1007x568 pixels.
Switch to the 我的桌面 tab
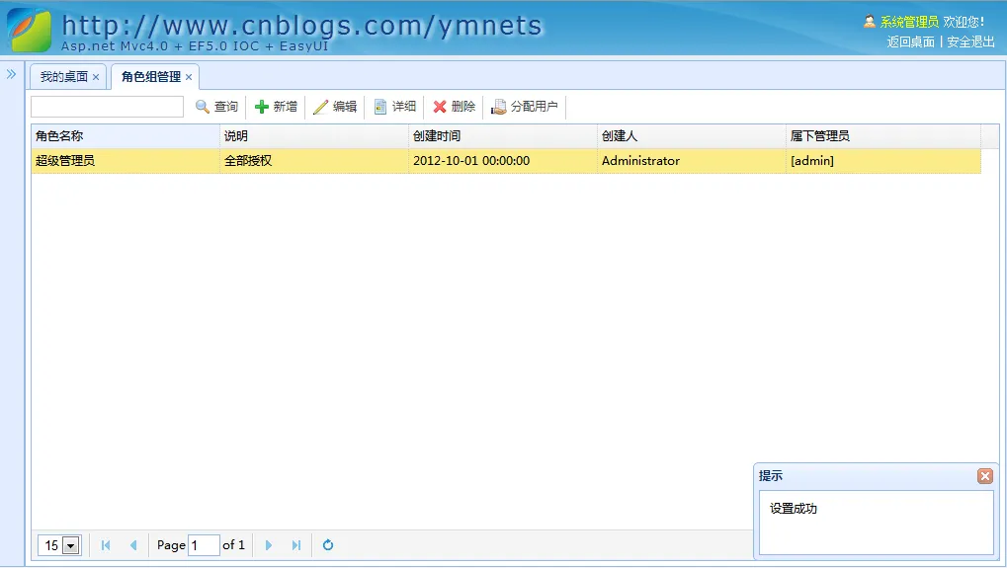63,77
